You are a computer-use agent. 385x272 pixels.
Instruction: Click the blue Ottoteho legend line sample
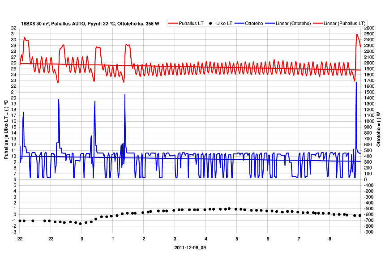[x=239, y=23]
